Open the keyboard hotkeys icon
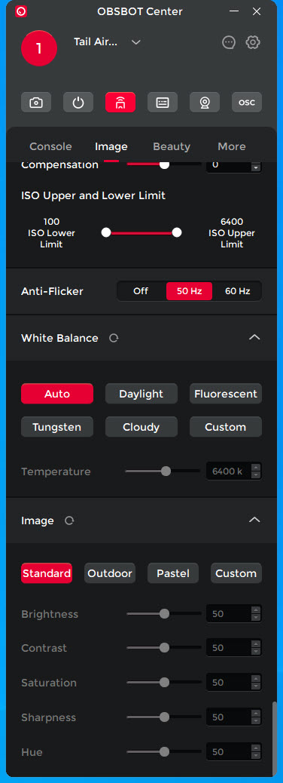283x783 pixels. [x=163, y=103]
